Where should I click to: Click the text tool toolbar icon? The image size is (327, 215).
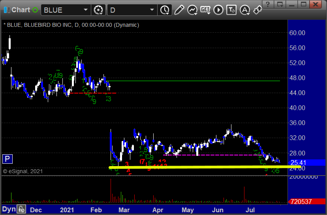(x=231, y=10)
